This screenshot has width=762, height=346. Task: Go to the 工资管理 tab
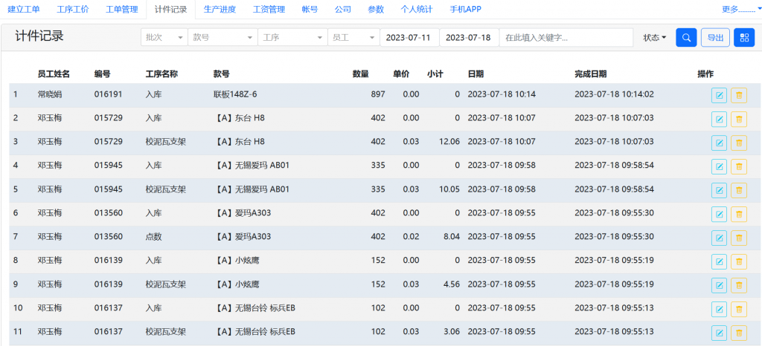coord(269,9)
